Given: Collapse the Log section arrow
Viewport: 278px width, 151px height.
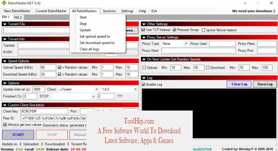Looking at the screenshot, I should coord(144,78).
